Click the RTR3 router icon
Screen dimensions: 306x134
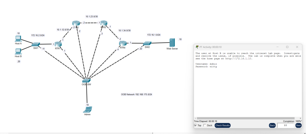coord(103,23)
